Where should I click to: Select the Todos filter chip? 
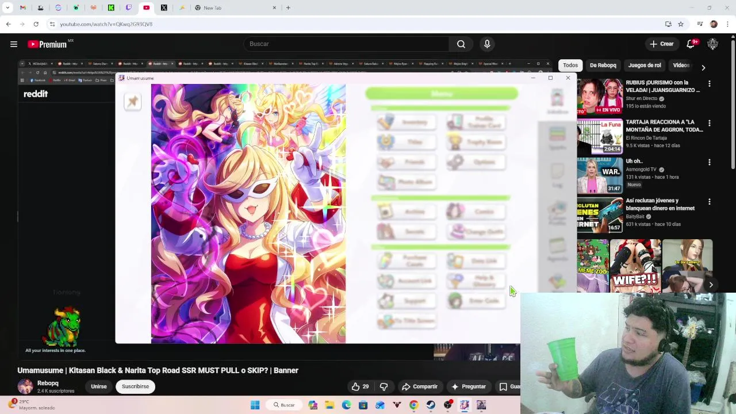tap(570, 65)
